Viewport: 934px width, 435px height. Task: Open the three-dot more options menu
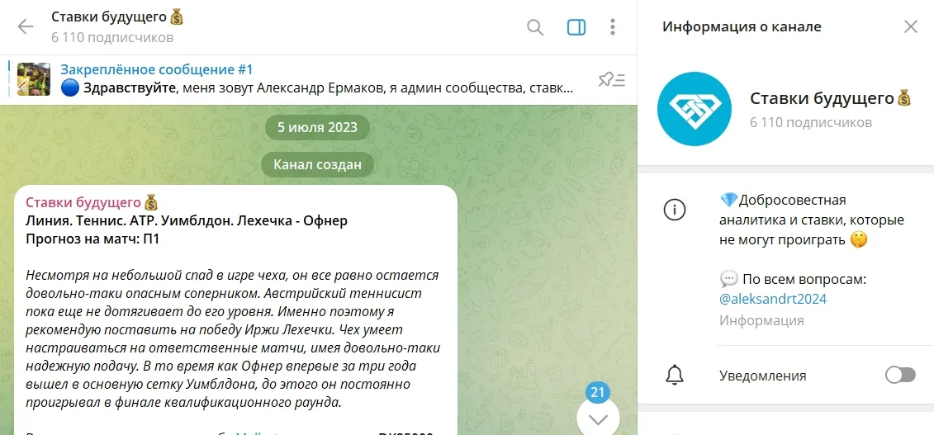tap(613, 27)
